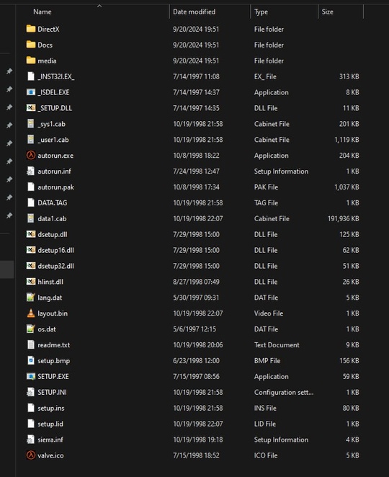This screenshot has width=389, height=477.
Task: Click the Text Document type cell
Action: click(x=277, y=345)
